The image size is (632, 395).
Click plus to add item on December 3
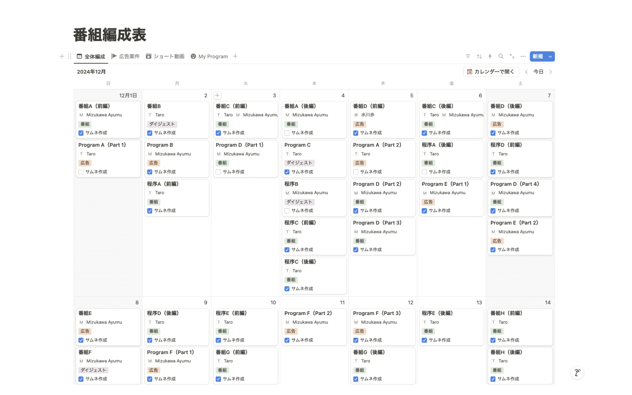(217, 95)
